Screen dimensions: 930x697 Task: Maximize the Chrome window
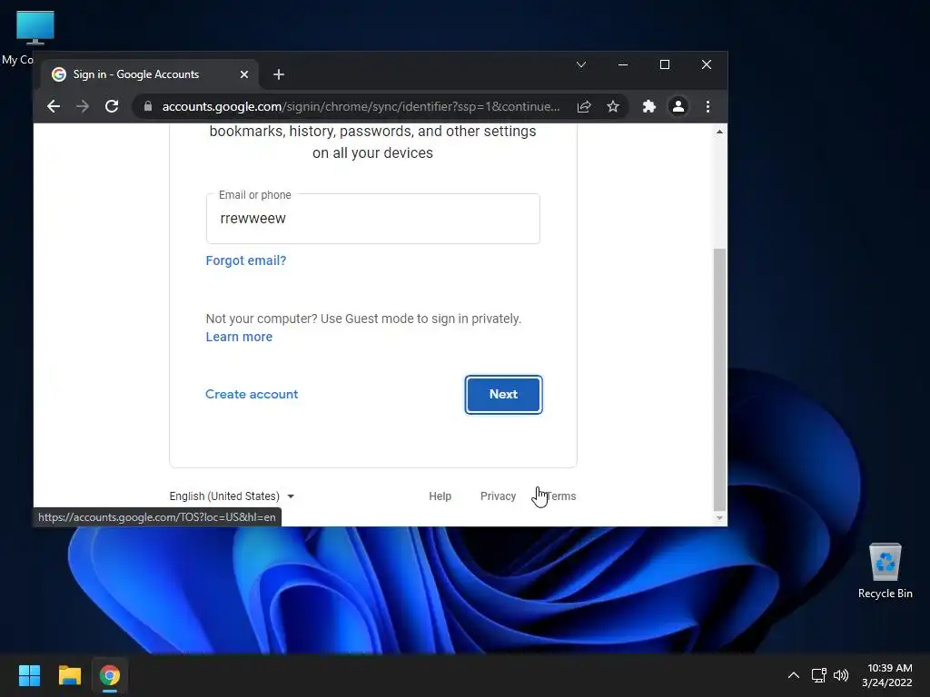pos(665,64)
